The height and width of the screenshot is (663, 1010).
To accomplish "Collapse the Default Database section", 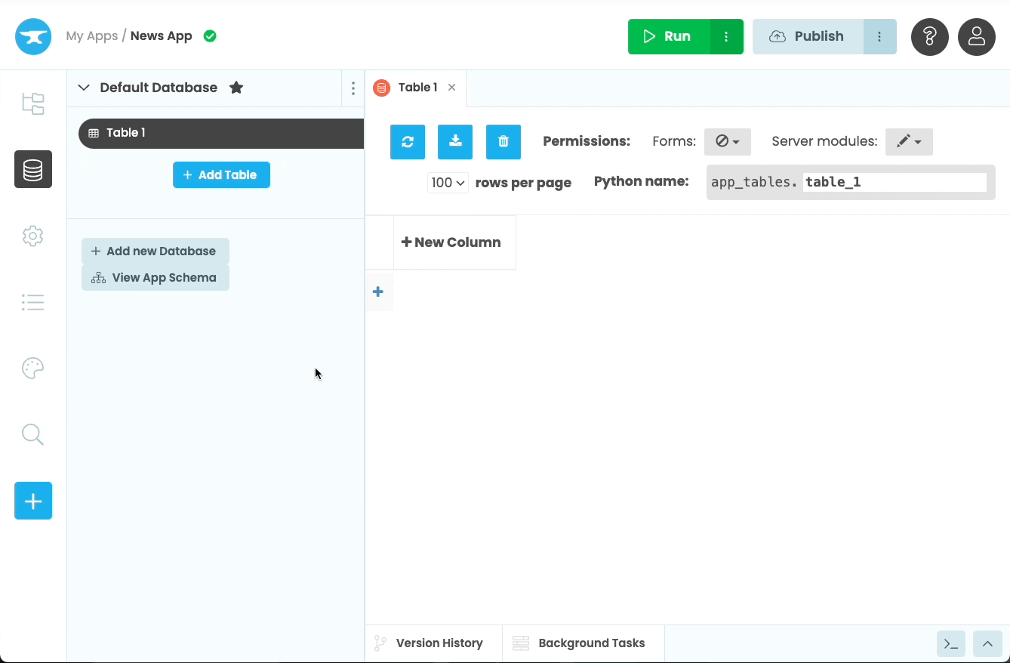I will point(83,87).
